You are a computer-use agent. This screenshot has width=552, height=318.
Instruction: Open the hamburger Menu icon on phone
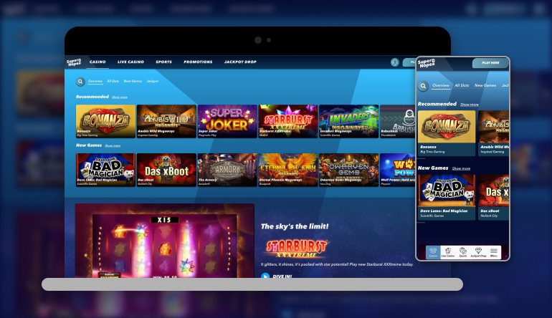(x=493, y=252)
